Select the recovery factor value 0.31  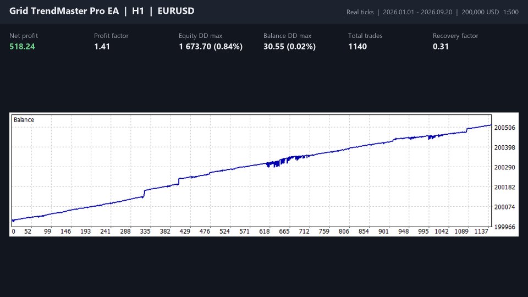(441, 46)
